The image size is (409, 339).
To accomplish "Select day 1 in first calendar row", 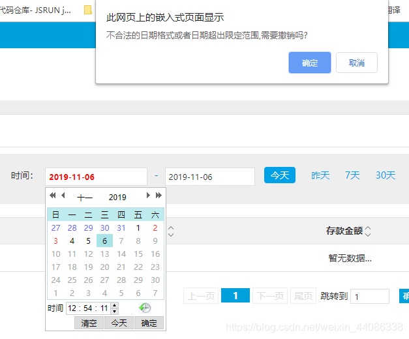I will tap(138, 228).
